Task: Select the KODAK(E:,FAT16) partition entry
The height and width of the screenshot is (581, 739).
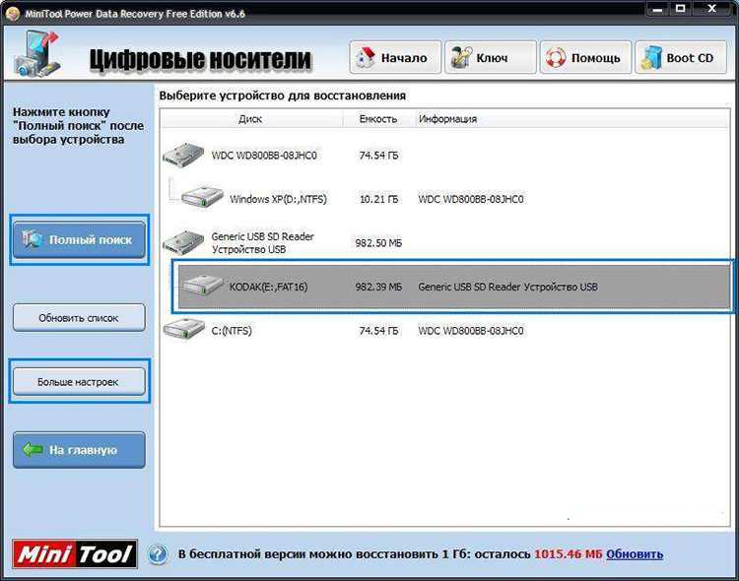Action: coord(269,287)
